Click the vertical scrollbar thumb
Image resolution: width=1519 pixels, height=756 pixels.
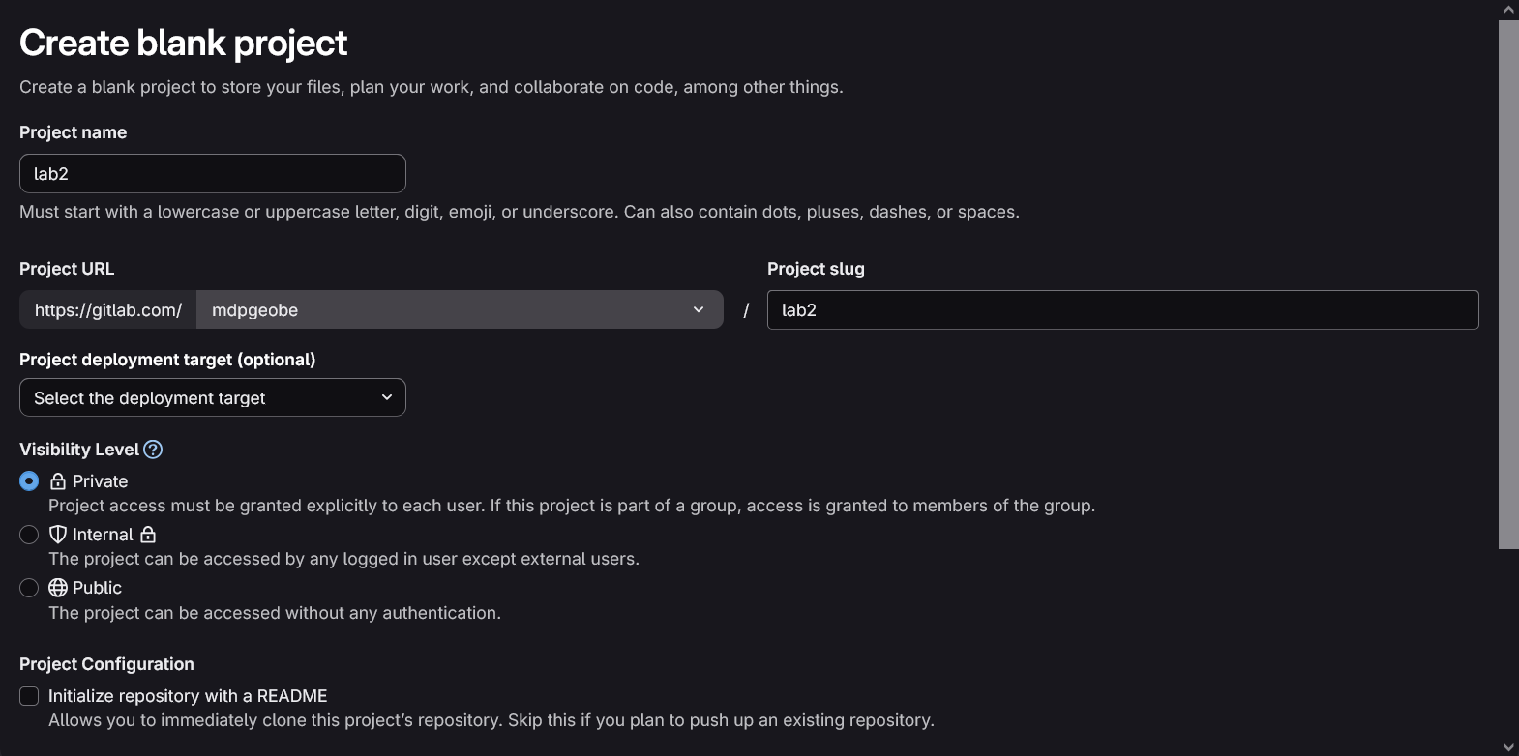click(x=1508, y=285)
